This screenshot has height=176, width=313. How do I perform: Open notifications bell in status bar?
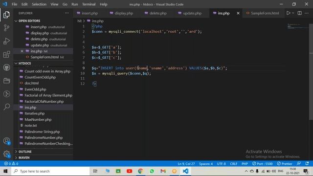pyautogui.click(x=307, y=164)
